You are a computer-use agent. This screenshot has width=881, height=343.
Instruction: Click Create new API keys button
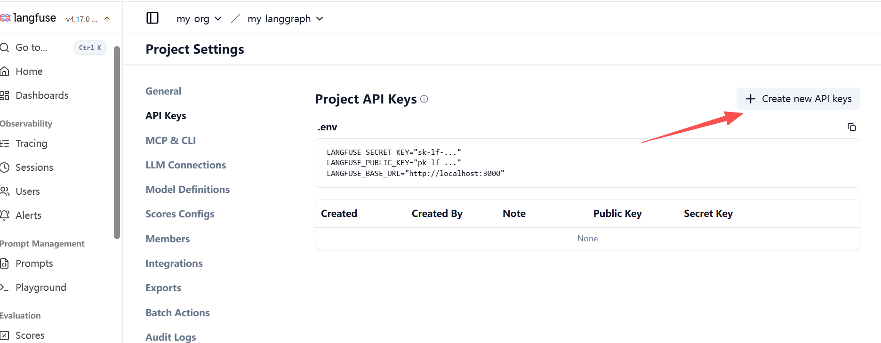798,99
